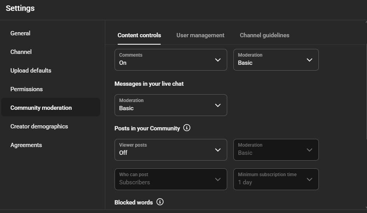The height and width of the screenshot is (213, 367).
Task: Switch to User management tab
Action: (x=200, y=35)
